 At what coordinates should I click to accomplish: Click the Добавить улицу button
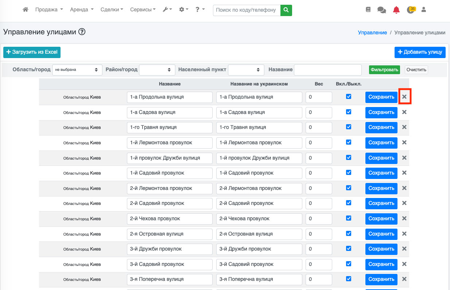pos(420,52)
